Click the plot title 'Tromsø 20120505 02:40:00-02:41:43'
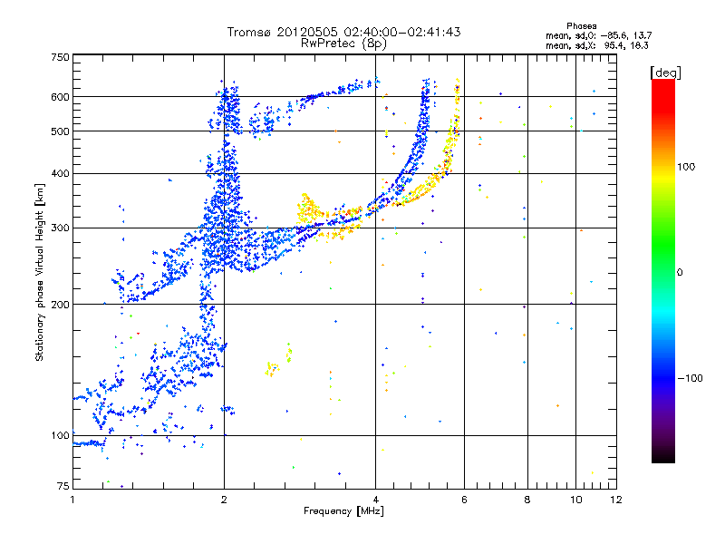 click(x=343, y=32)
